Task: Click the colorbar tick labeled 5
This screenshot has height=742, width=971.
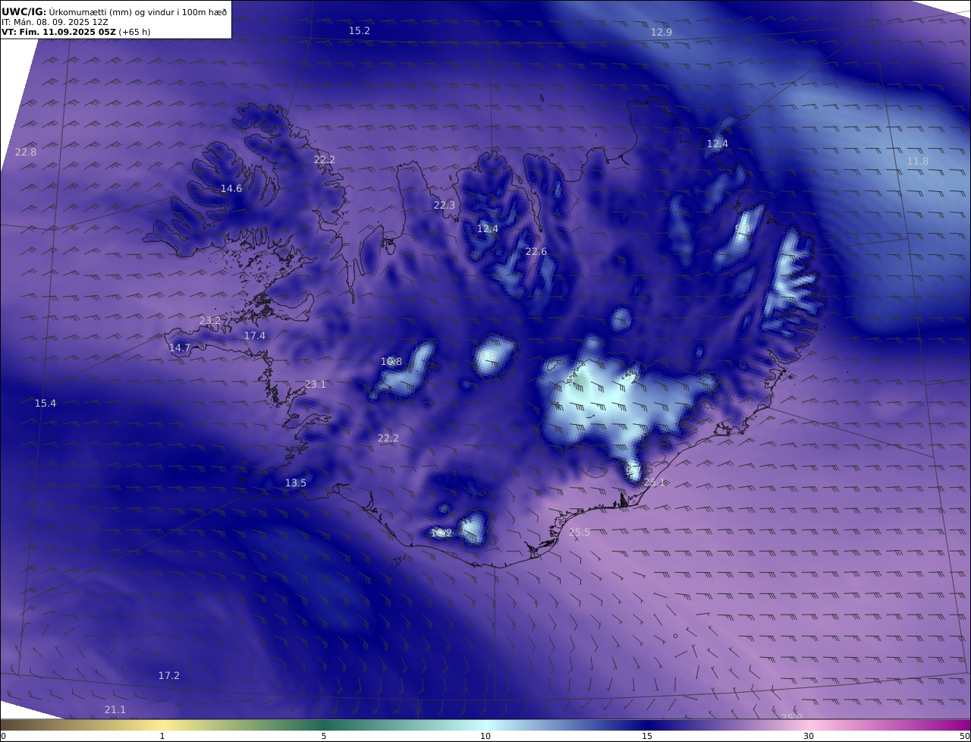Action: click(324, 736)
